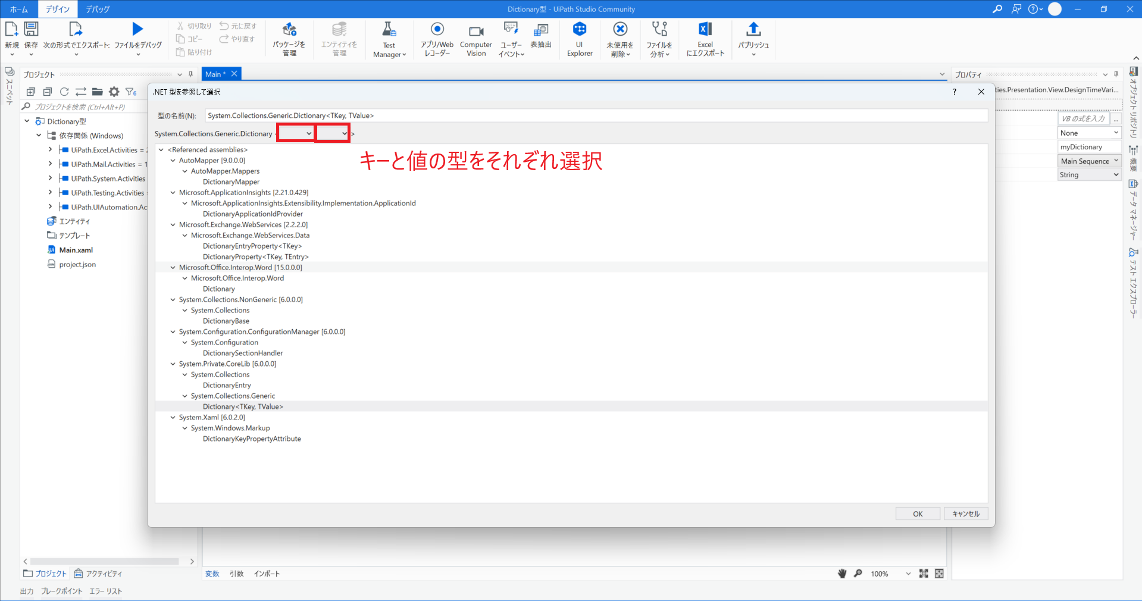This screenshot has width=1142, height=601.
Task: Click the feedback icon in title bar
Action: click(x=1016, y=9)
